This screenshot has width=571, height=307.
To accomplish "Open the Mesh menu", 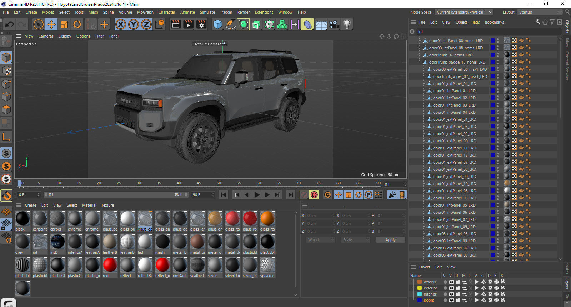I will pos(93,12).
